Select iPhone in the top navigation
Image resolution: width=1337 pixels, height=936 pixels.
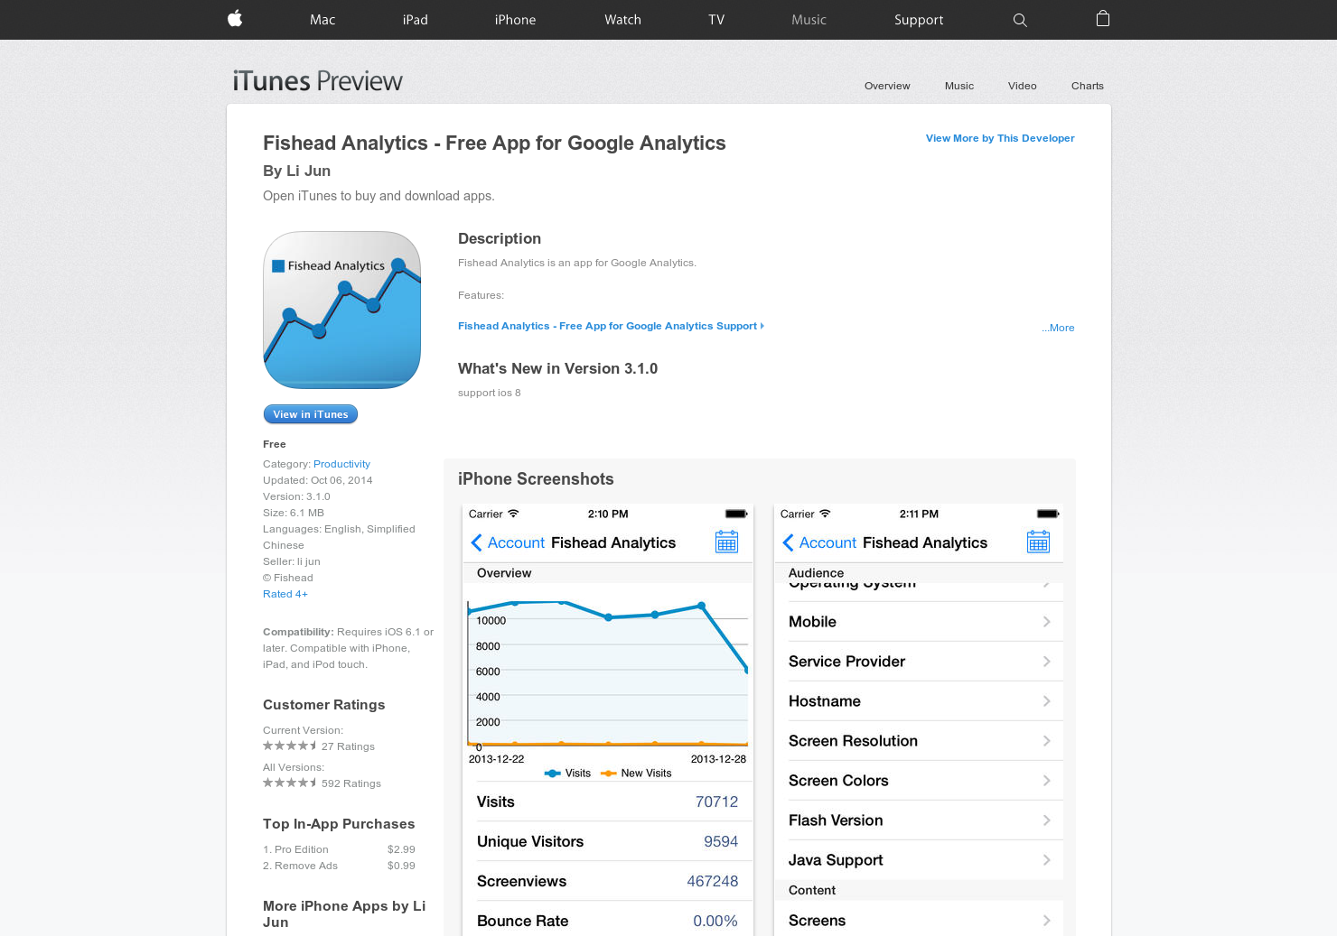[x=515, y=19]
